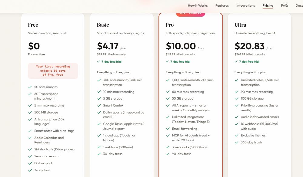
Task: Click the check icon beside 1 webhook (300/mo)
Action: point(99,147)
